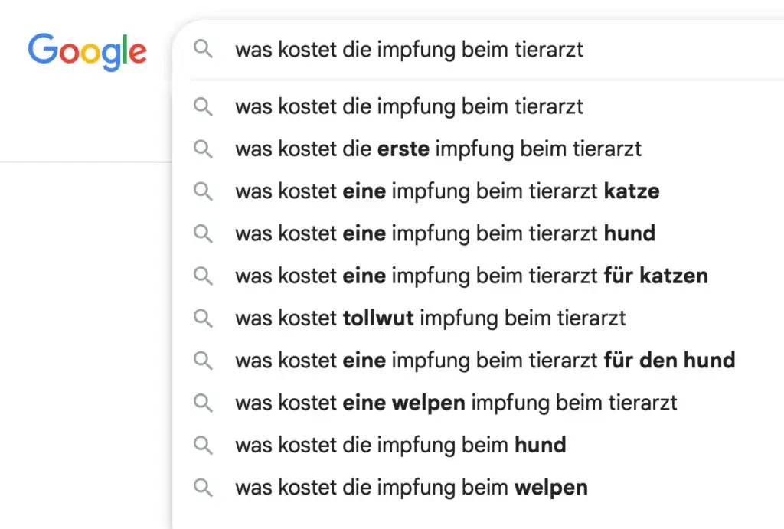
Task: Click the magnifying glass icon in the search bar
Action: pos(203,49)
